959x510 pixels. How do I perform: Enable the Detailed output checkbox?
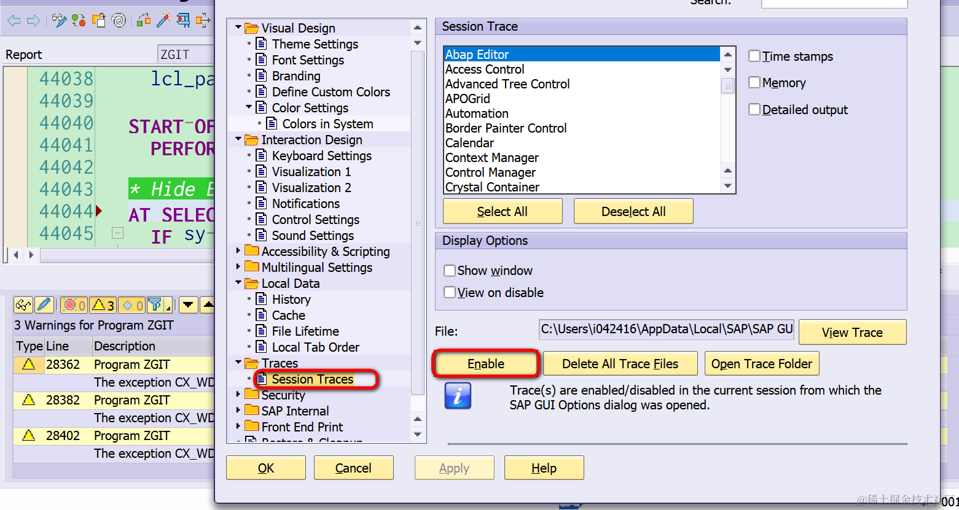754,109
